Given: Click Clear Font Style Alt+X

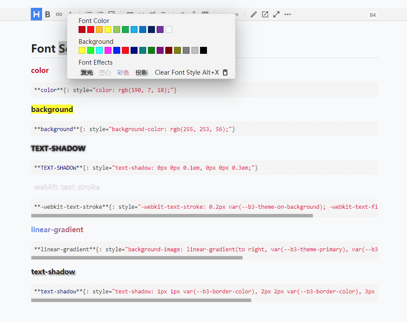Looking at the screenshot, I should pos(187,72).
